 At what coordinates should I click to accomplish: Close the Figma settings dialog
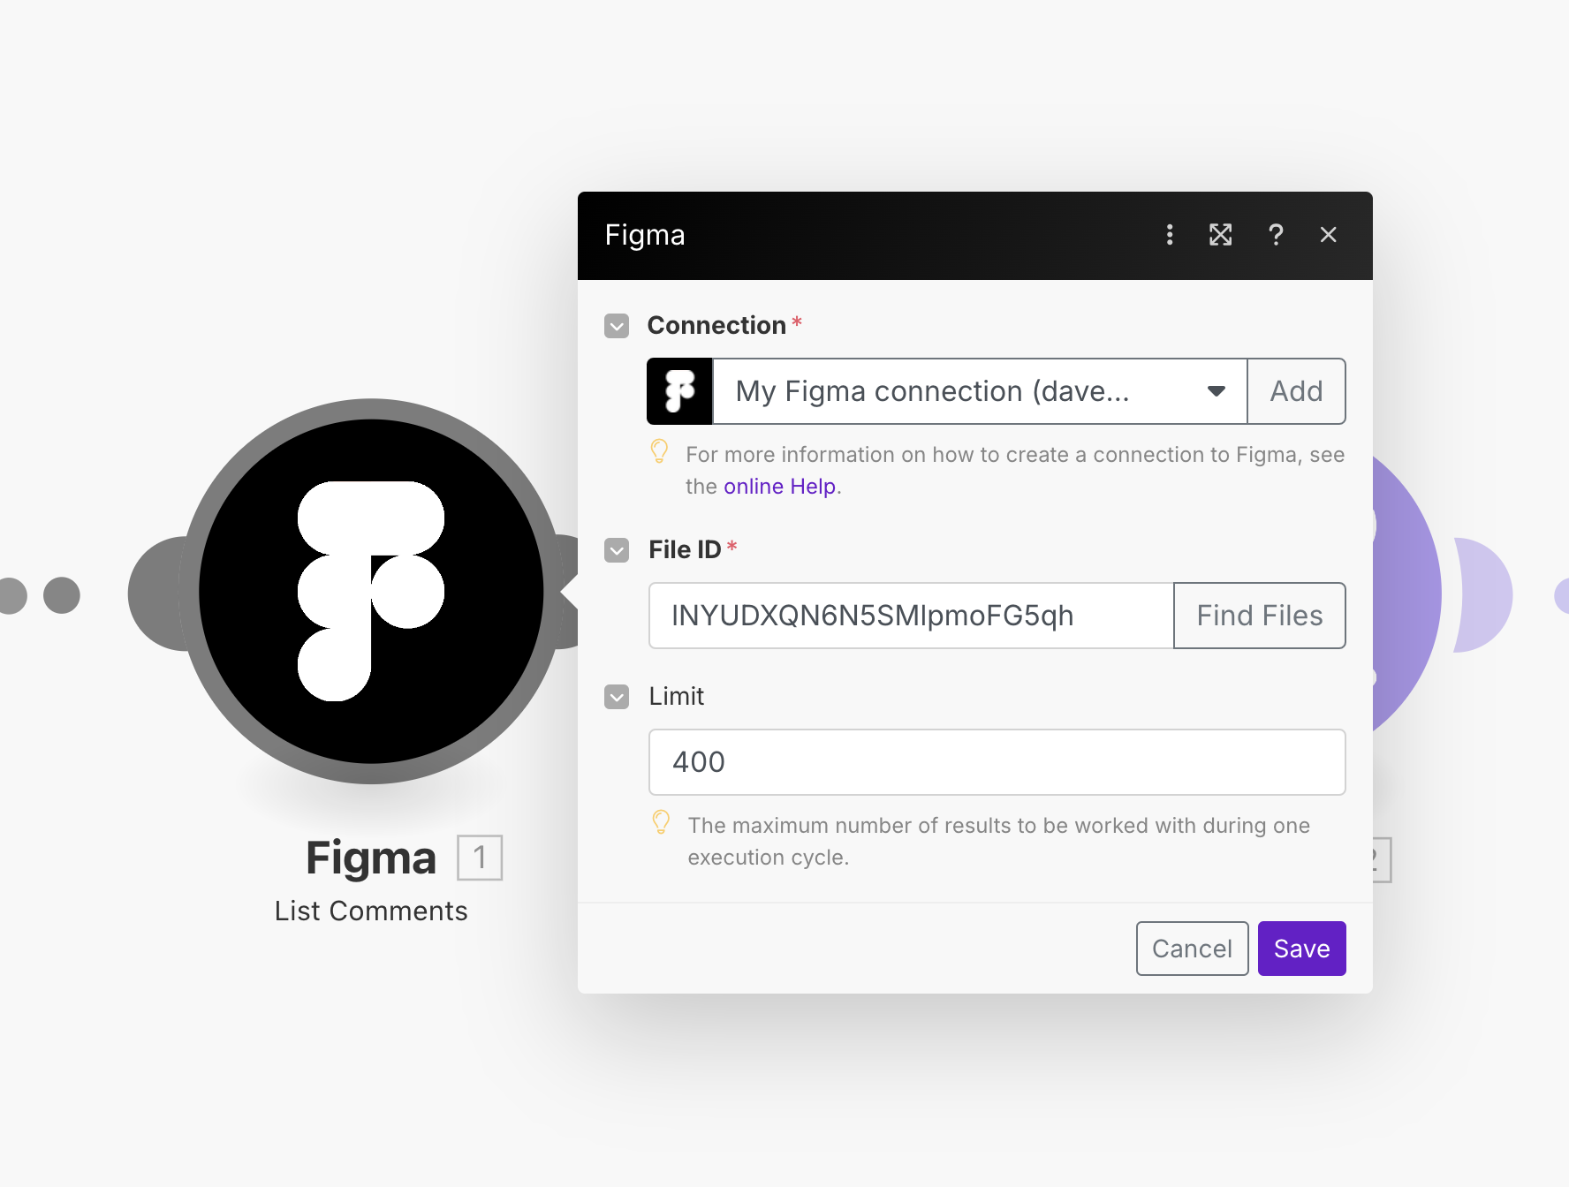(x=1329, y=235)
